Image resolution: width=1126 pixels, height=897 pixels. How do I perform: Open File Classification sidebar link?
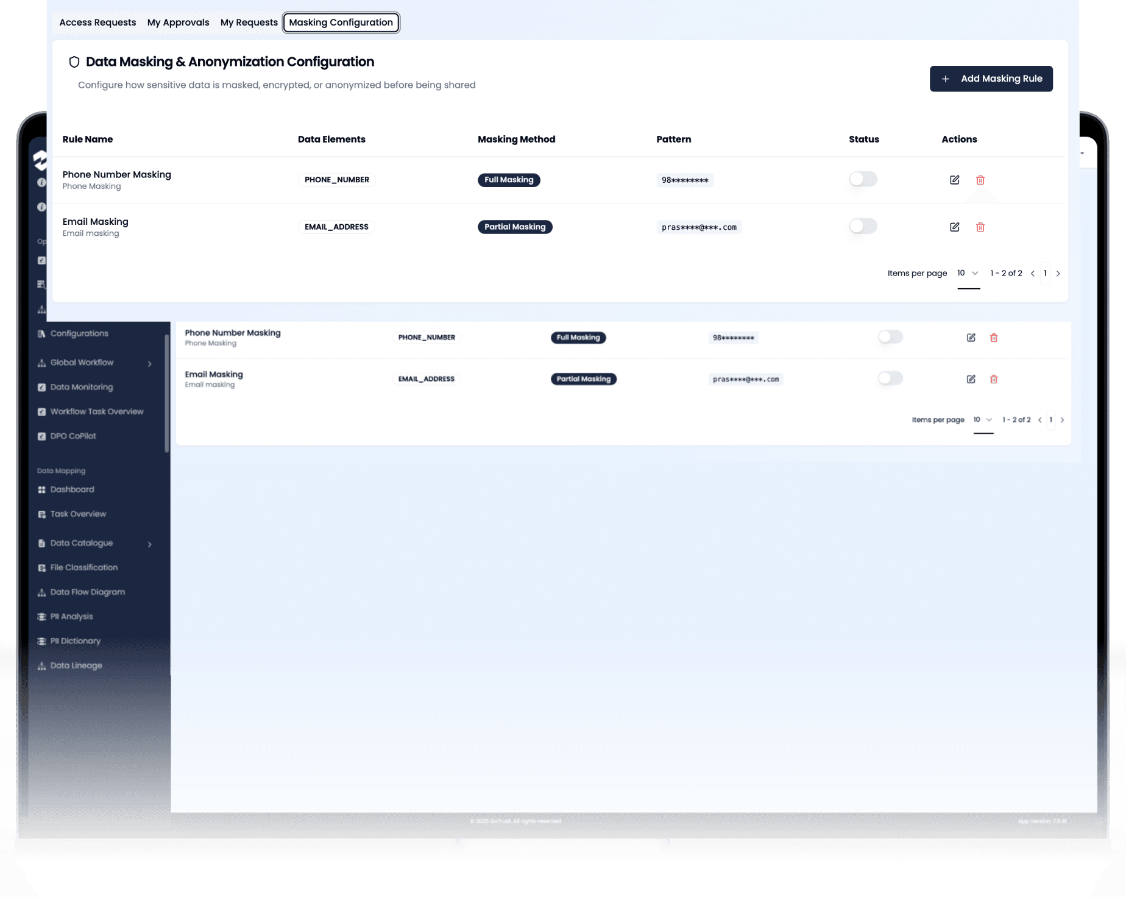pos(84,567)
